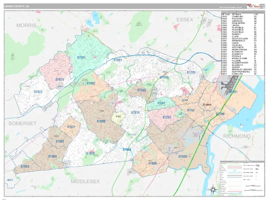Screen dimensions: 268x201
Task: Select ZIP label 07063 on the map
Action: pyautogui.click(x=25, y=166)
